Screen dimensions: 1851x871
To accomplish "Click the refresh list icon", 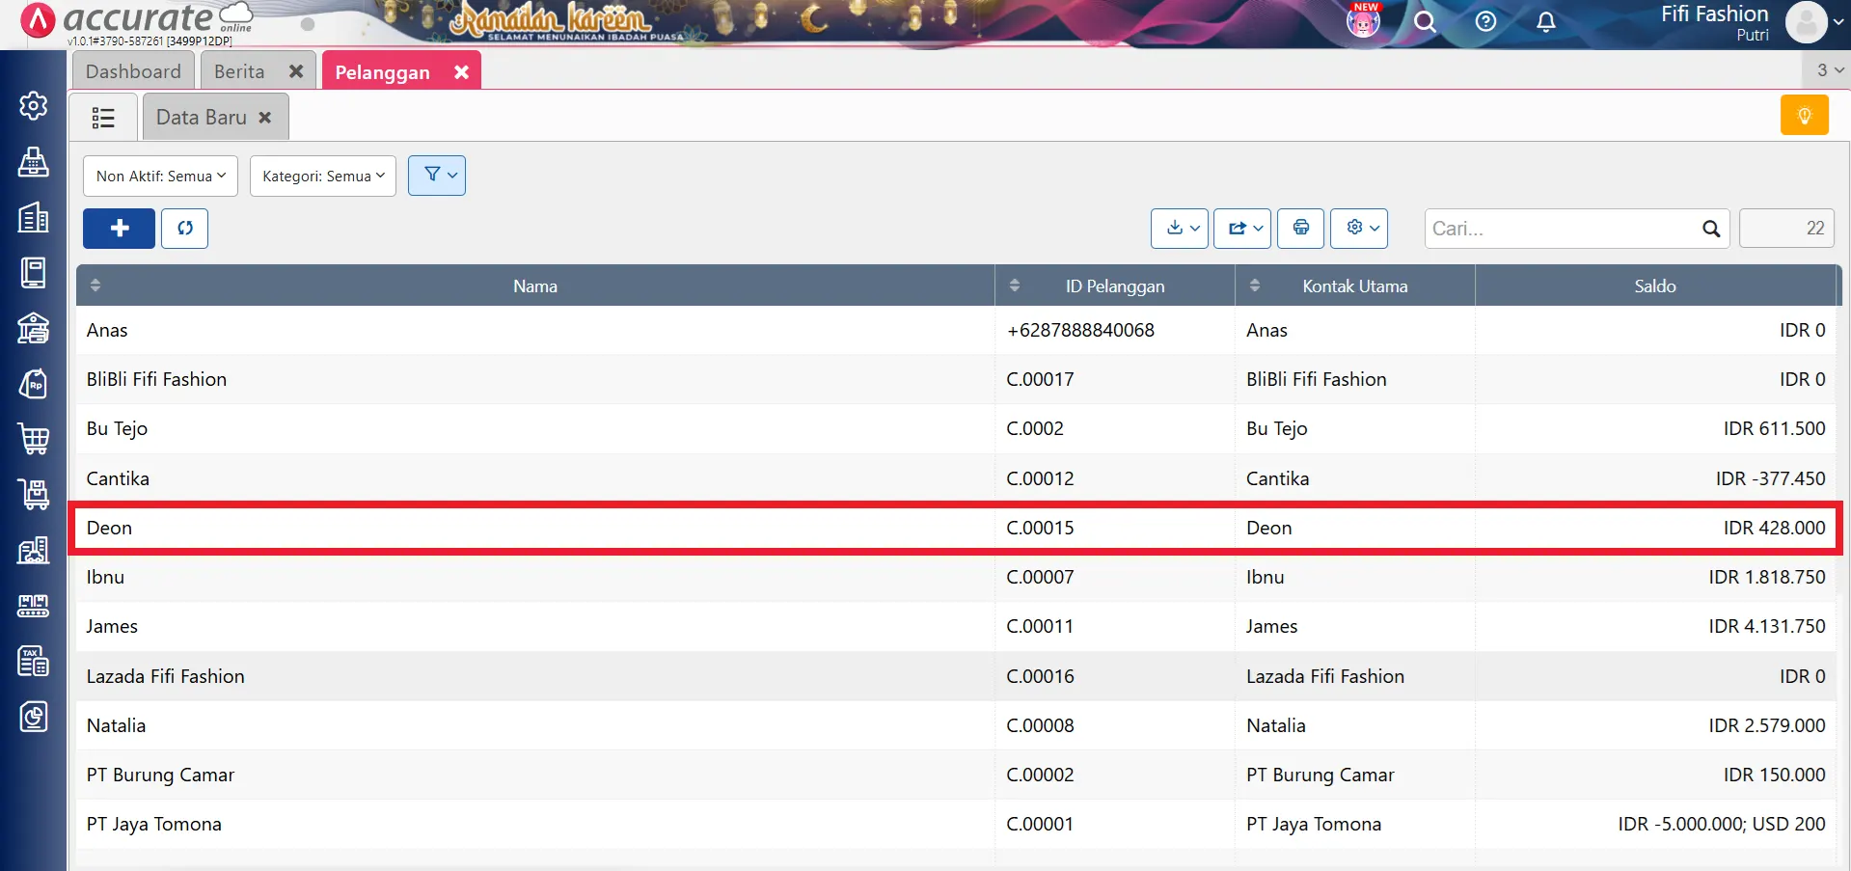I will (184, 229).
